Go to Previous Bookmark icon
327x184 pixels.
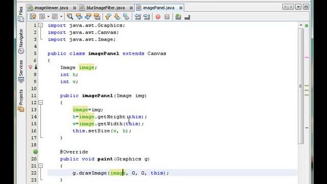[x=108, y=16]
